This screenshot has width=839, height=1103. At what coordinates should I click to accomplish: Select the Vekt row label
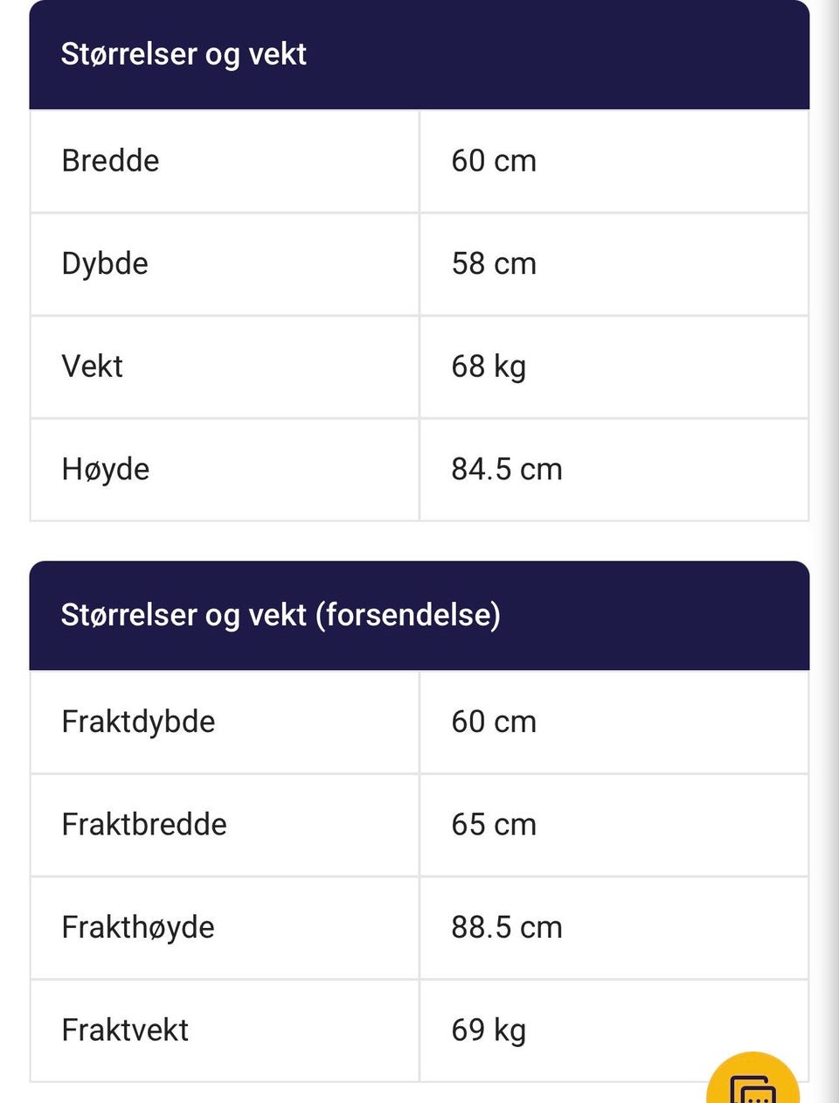(92, 367)
